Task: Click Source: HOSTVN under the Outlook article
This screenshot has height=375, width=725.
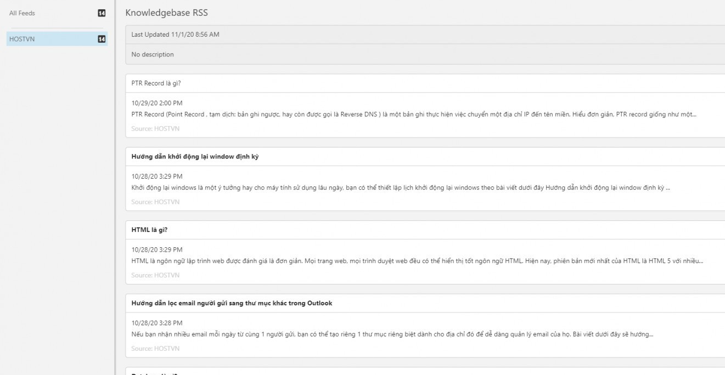Action: point(155,349)
